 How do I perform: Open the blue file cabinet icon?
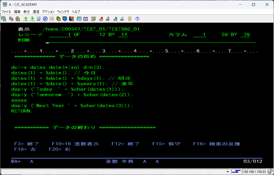pos(39,19)
